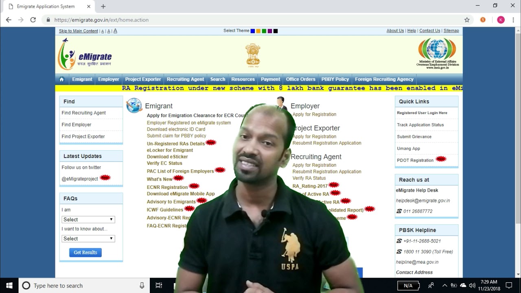
Task: Open PAC List of Foreign Employers
Action: click(180, 171)
